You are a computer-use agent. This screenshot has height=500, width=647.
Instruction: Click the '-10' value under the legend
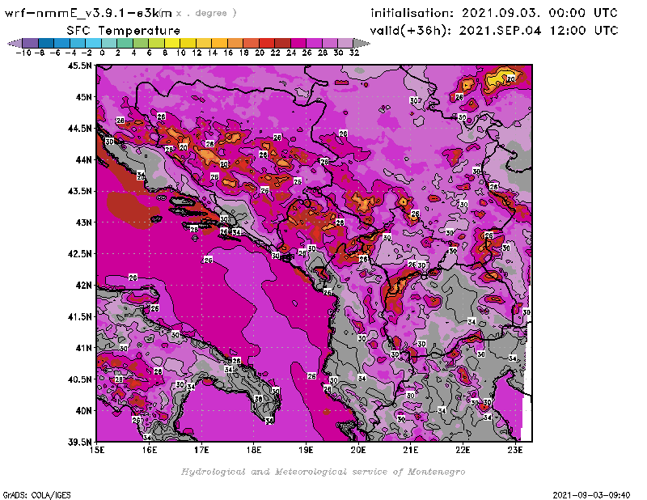tap(23, 53)
